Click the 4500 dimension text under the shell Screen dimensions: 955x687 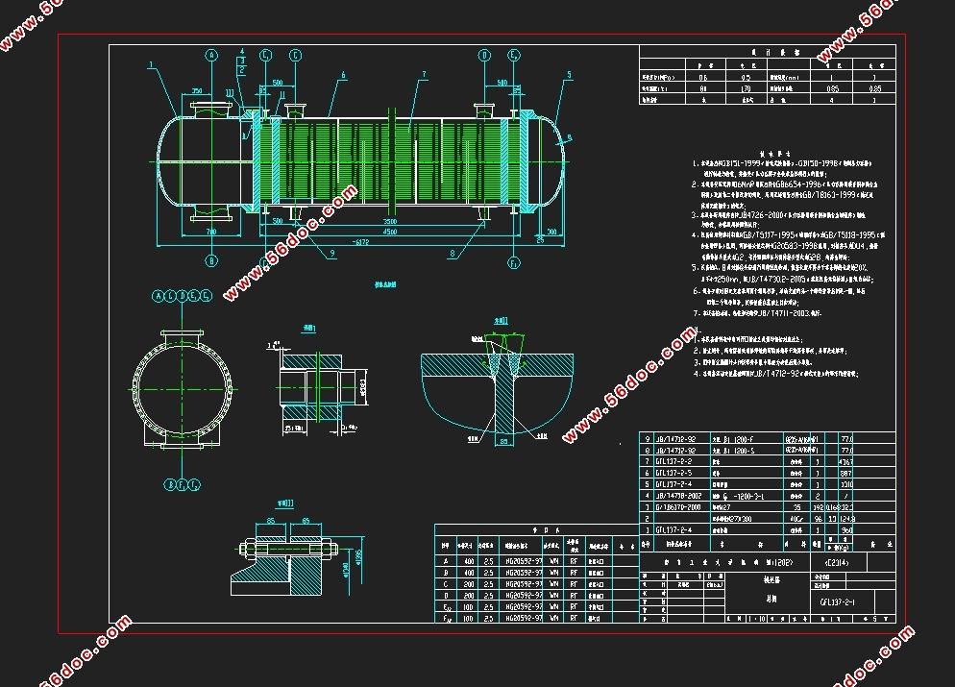(390, 232)
